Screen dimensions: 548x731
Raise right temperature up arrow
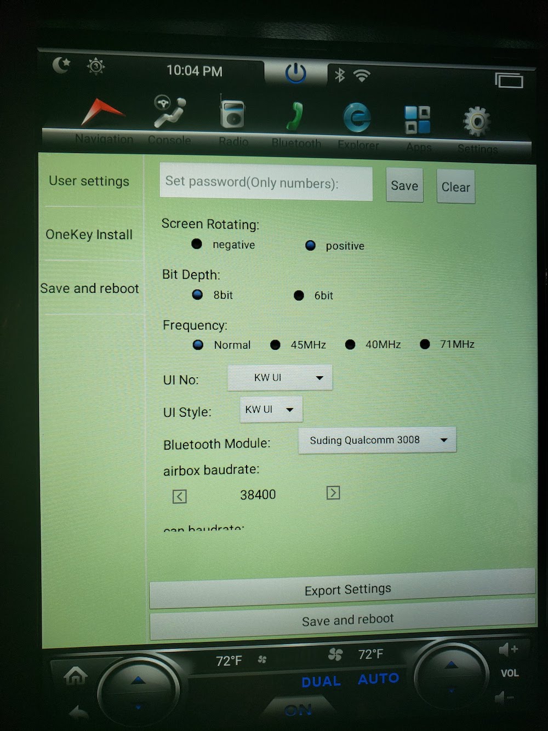pyautogui.click(x=451, y=665)
